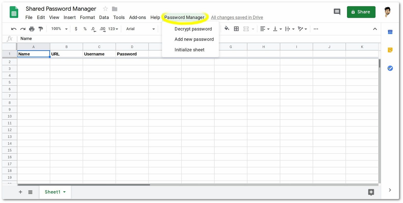
Task: Star the Shared Password Manager document
Action: point(105,9)
